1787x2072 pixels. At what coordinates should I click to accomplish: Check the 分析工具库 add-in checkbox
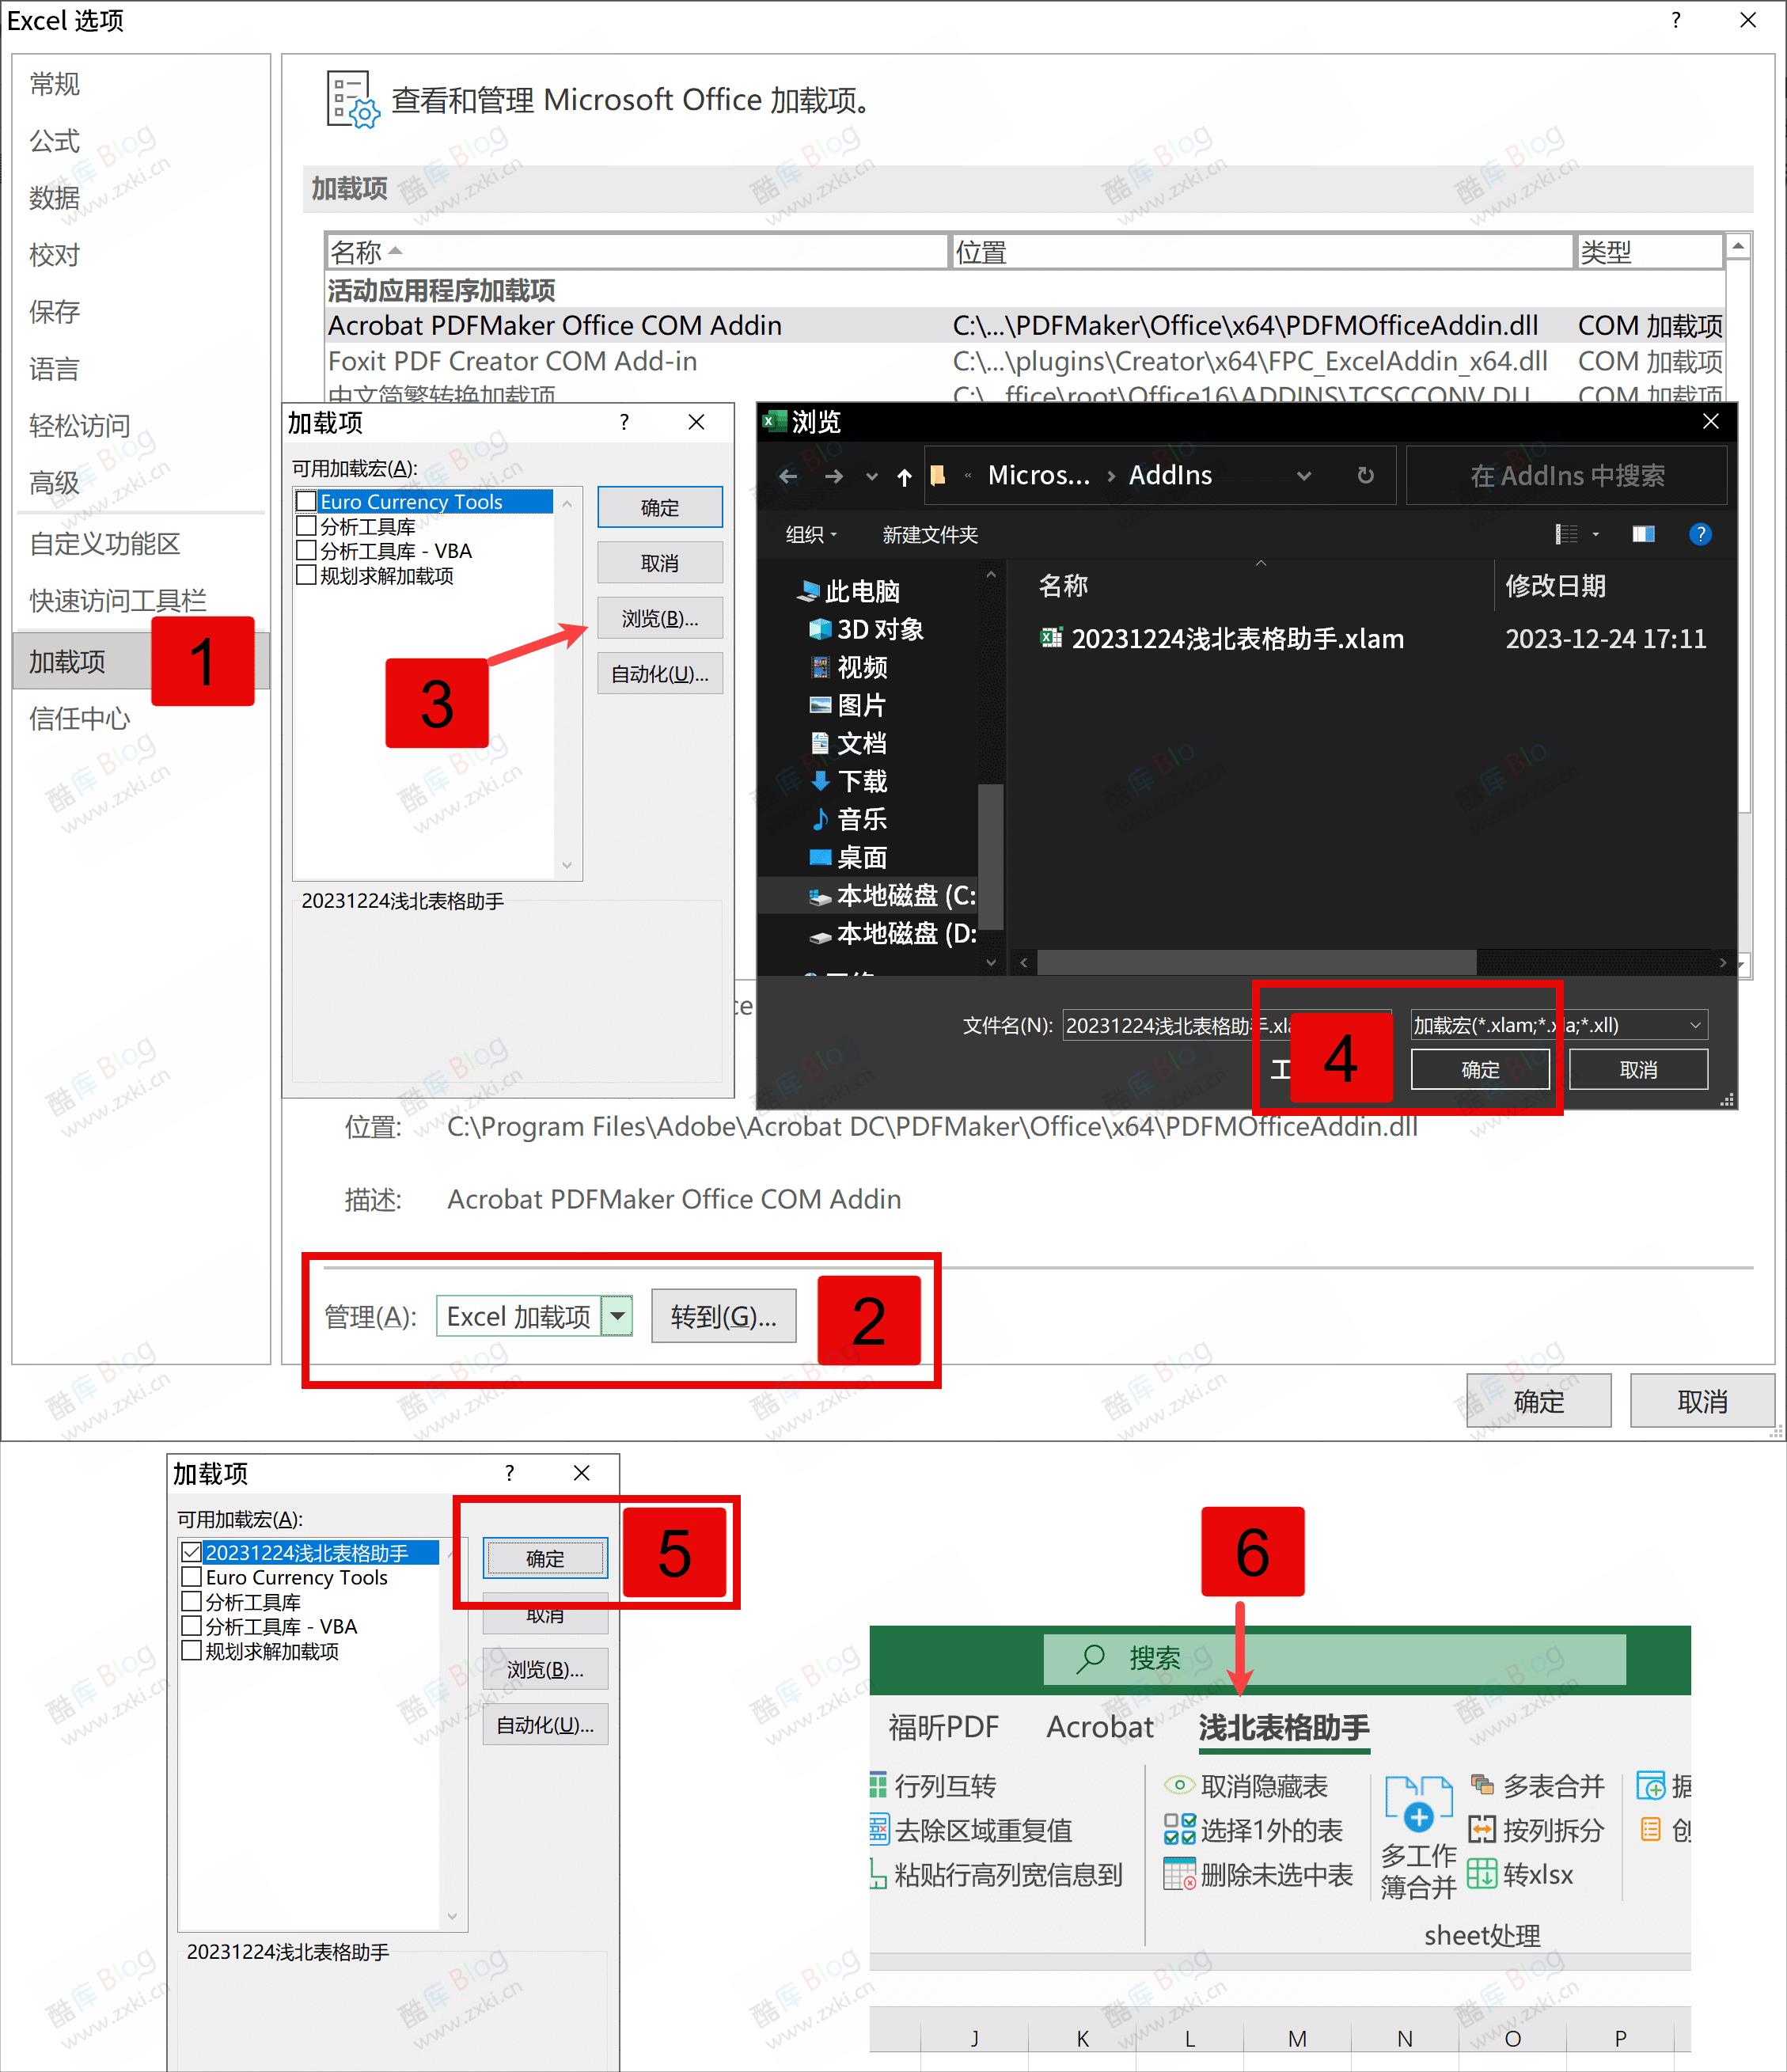pos(306,526)
